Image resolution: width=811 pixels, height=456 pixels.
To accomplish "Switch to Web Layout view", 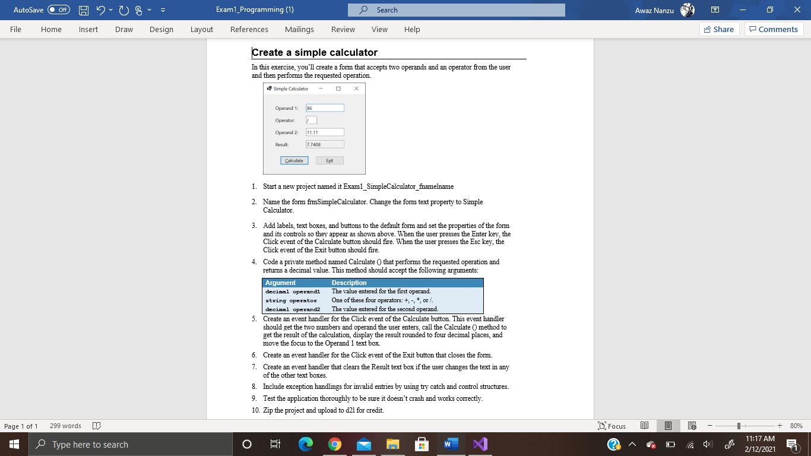I will tap(692, 426).
